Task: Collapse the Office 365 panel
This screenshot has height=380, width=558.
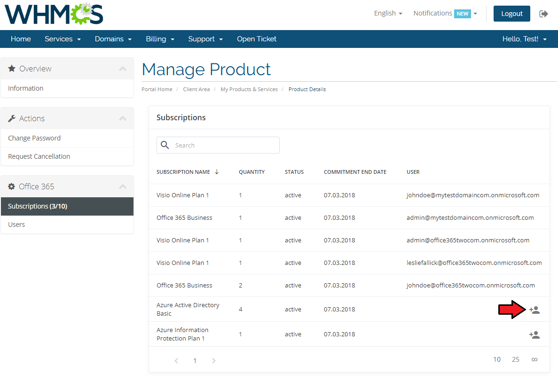Action: click(123, 186)
